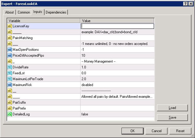This screenshot has height=138, width=195.
Task: Click the string icon beside PairSuffix
Action: pyautogui.click(x=10, y=102)
